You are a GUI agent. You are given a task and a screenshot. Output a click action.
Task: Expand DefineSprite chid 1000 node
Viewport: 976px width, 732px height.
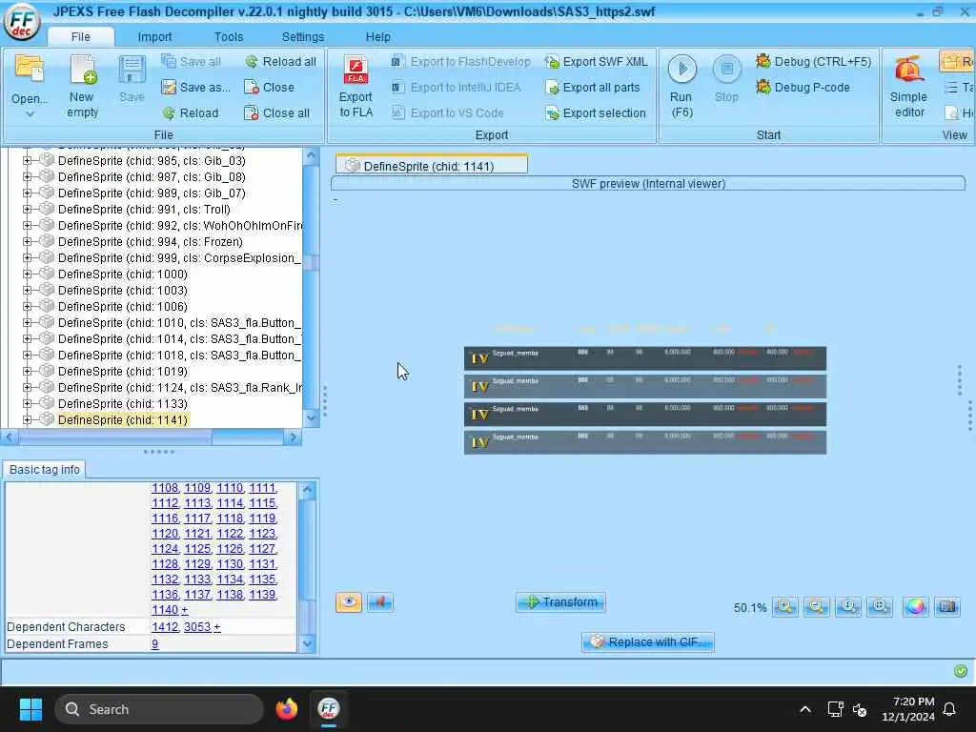point(27,274)
